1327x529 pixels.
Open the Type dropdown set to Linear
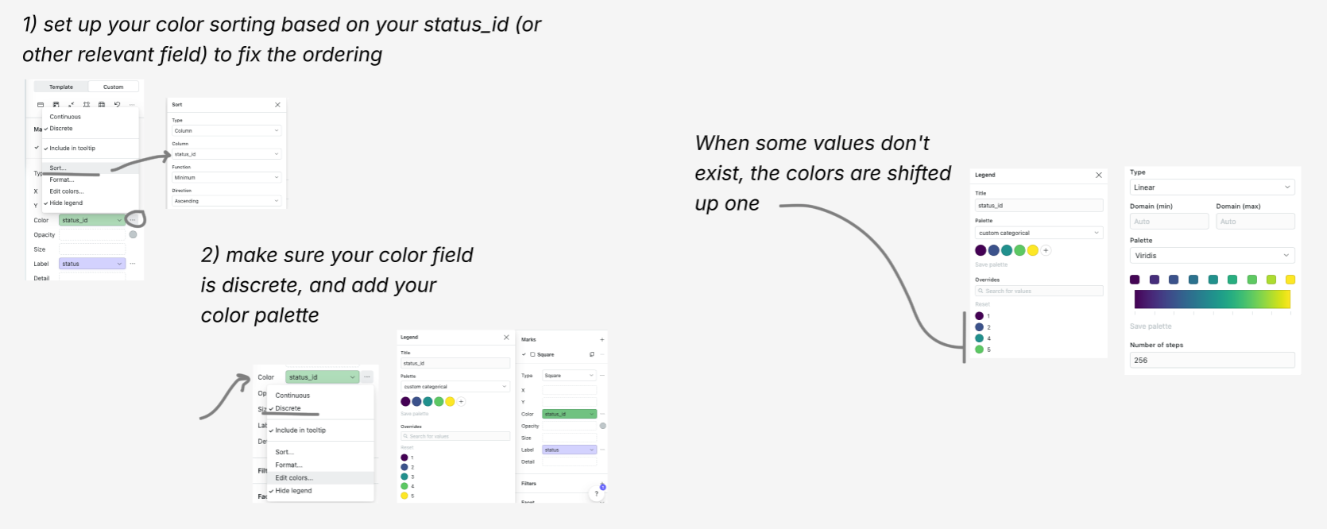[1212, 187]
